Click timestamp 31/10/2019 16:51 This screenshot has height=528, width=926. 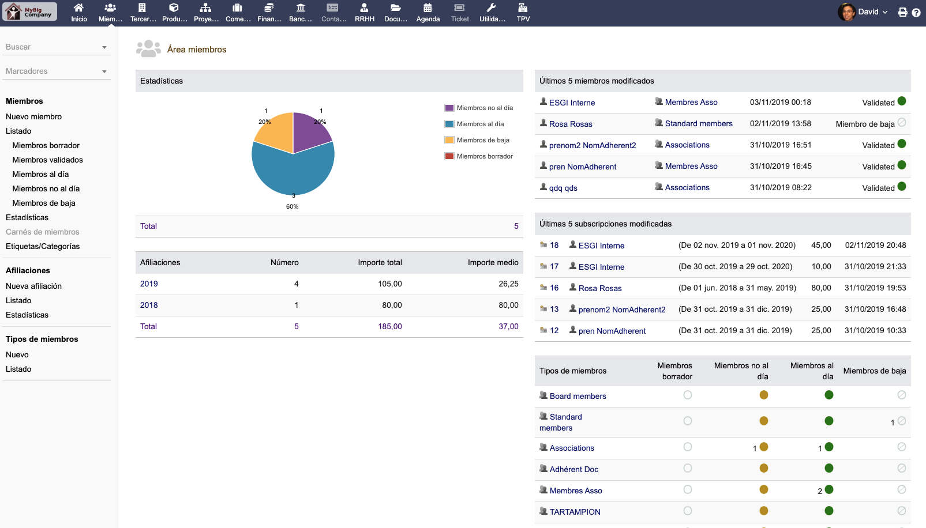coord(781,145)
